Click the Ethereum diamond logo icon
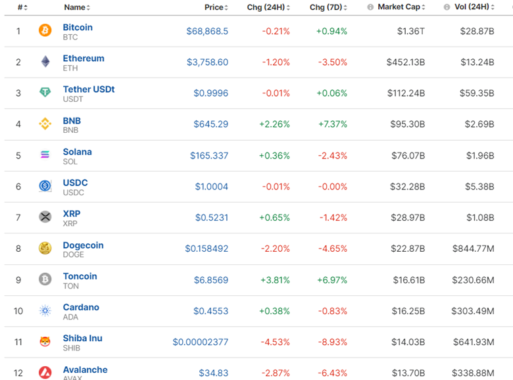 45,61
